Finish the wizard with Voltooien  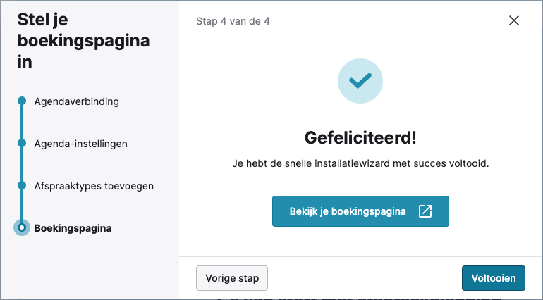(x=494, y=278)
